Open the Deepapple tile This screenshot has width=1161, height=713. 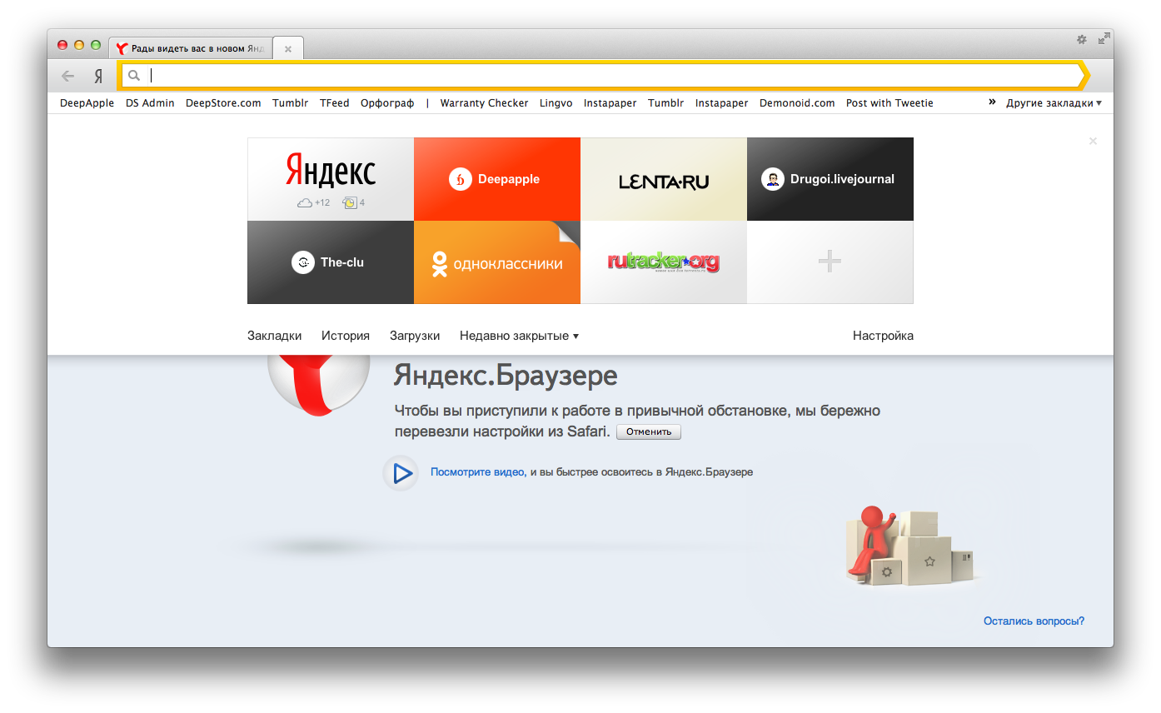(x=497, y=179)
